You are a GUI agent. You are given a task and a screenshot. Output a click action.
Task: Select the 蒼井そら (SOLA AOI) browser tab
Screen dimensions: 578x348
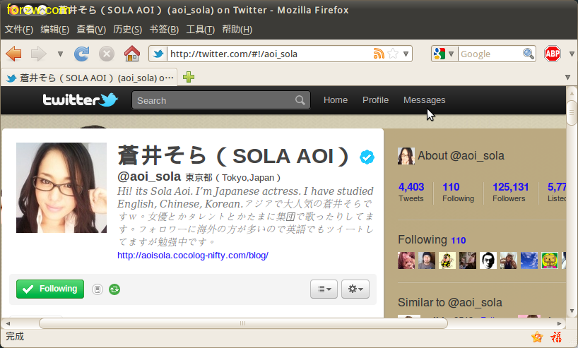point(90,78)
